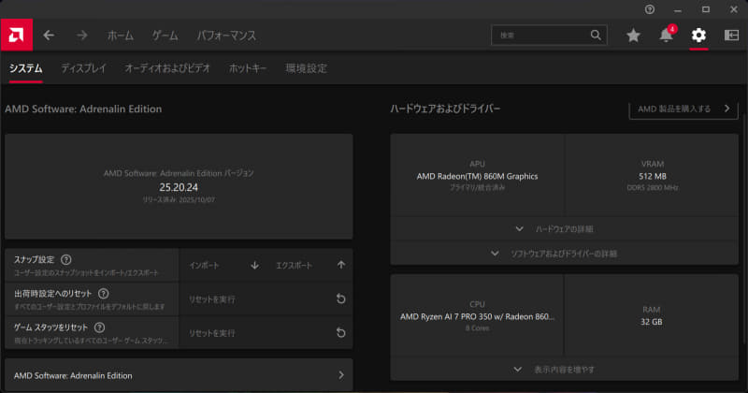Toggle the sidebar panel icon
The width and height of the screenshot is (748, 393).
(731, 35)
